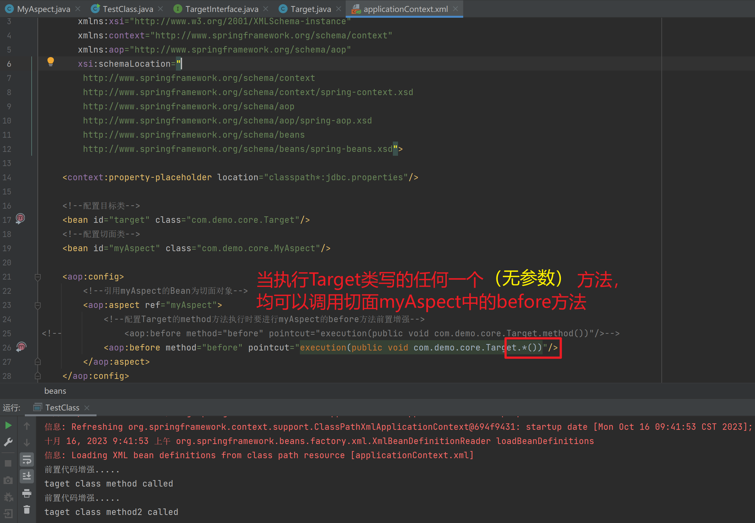Click gutter icon beside line 26

click(x=21, y=347)
